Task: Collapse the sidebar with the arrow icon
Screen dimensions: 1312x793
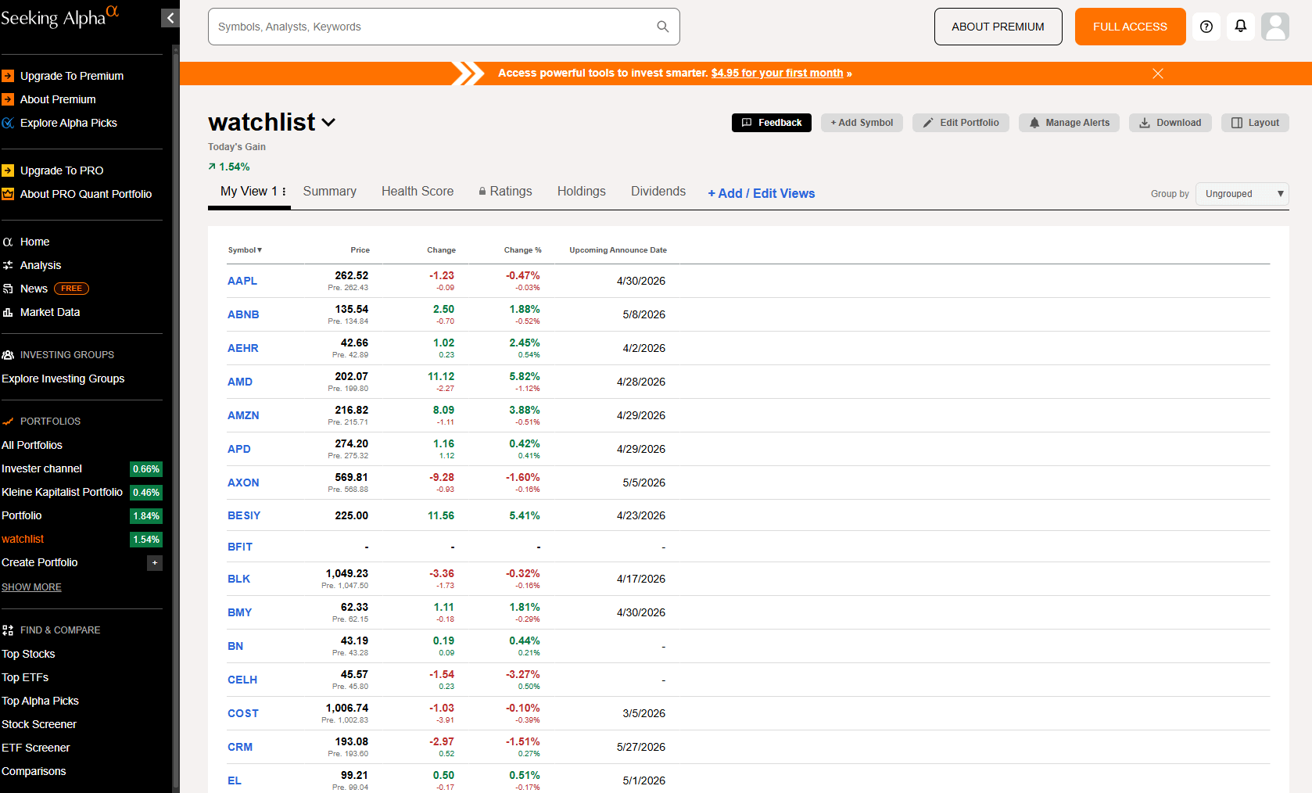Action: [x=170, y=18]
